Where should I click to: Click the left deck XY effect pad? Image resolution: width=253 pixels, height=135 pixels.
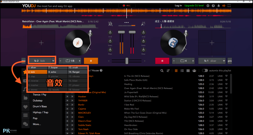(x=41, y=43)
